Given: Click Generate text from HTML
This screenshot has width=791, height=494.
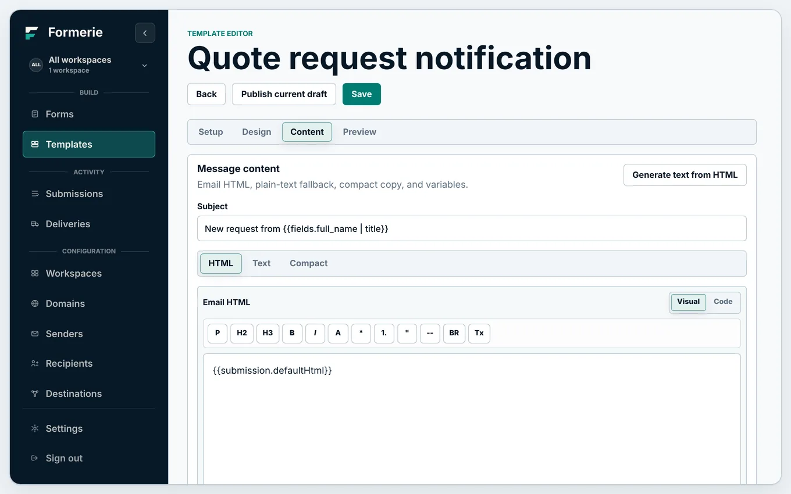Looking at the screenshot, I should [685, 175].
